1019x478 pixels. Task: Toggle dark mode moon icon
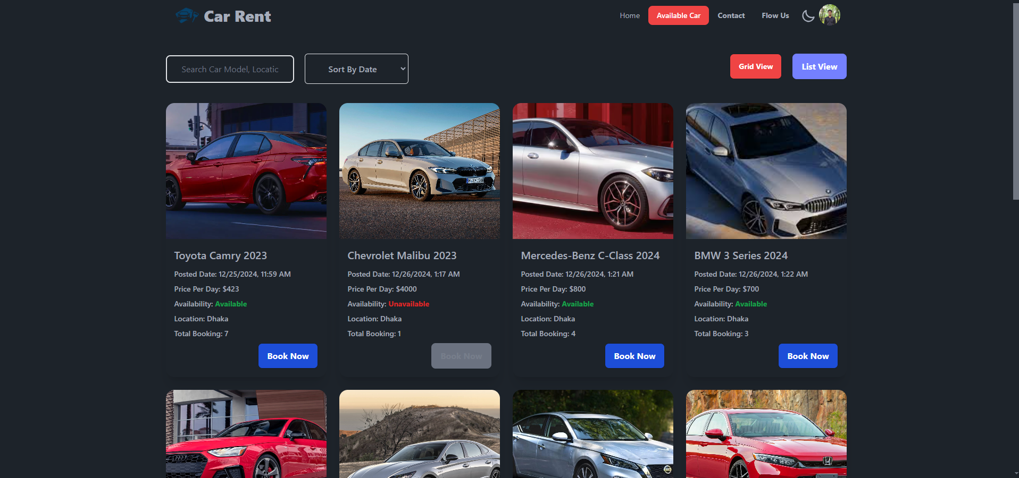point(808,16)
